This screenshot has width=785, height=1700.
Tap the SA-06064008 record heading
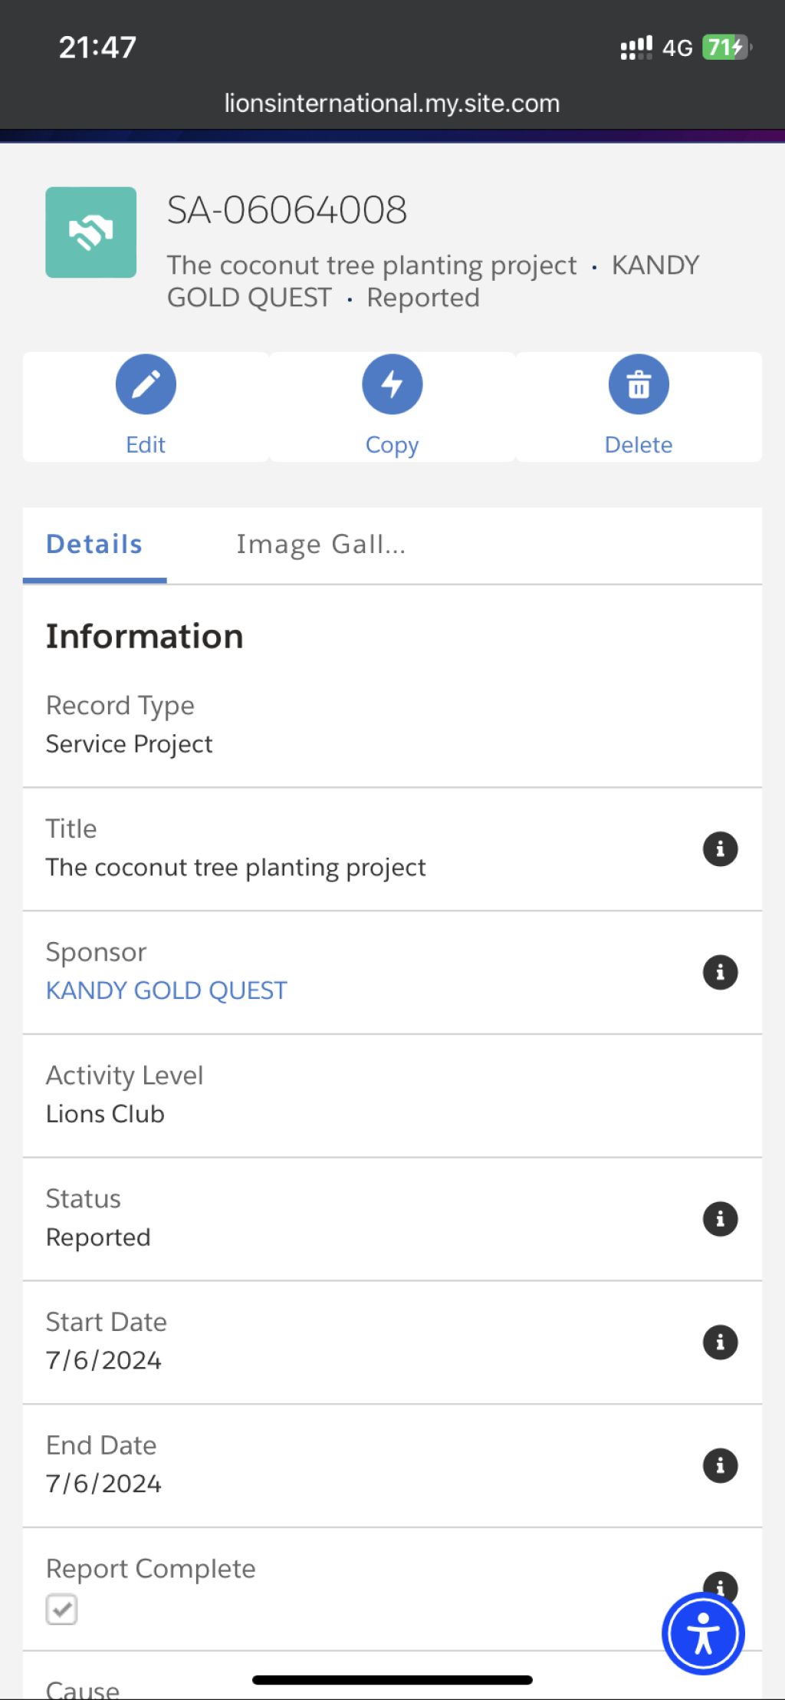point(287,210)
